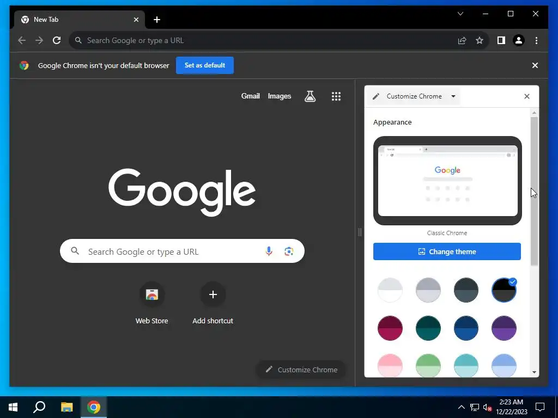Click the muted volume tray icon
558x418 pixels.
pyautogui.click(x=487, y=407)
